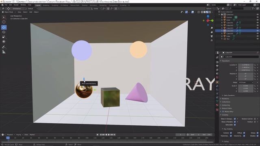The image size is (260, 146).
Task: Open the Object properties tab icon
Action: 217,82
